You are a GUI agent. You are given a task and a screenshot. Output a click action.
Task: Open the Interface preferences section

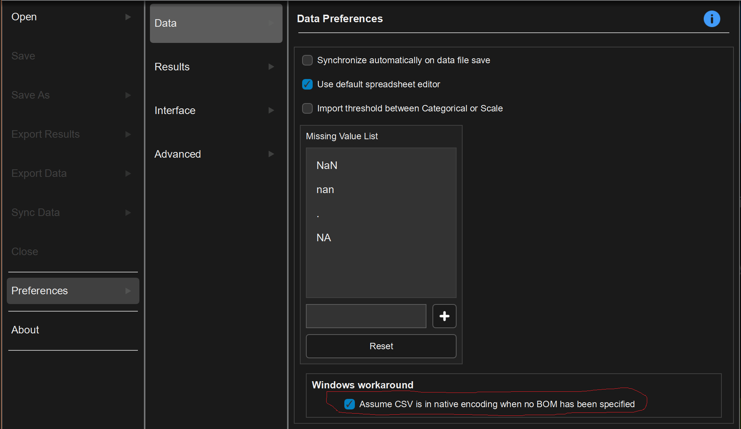point(175,111)
